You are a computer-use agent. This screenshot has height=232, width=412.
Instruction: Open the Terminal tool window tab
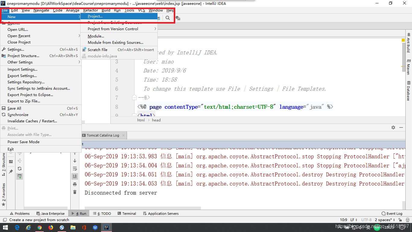[127, 214]
